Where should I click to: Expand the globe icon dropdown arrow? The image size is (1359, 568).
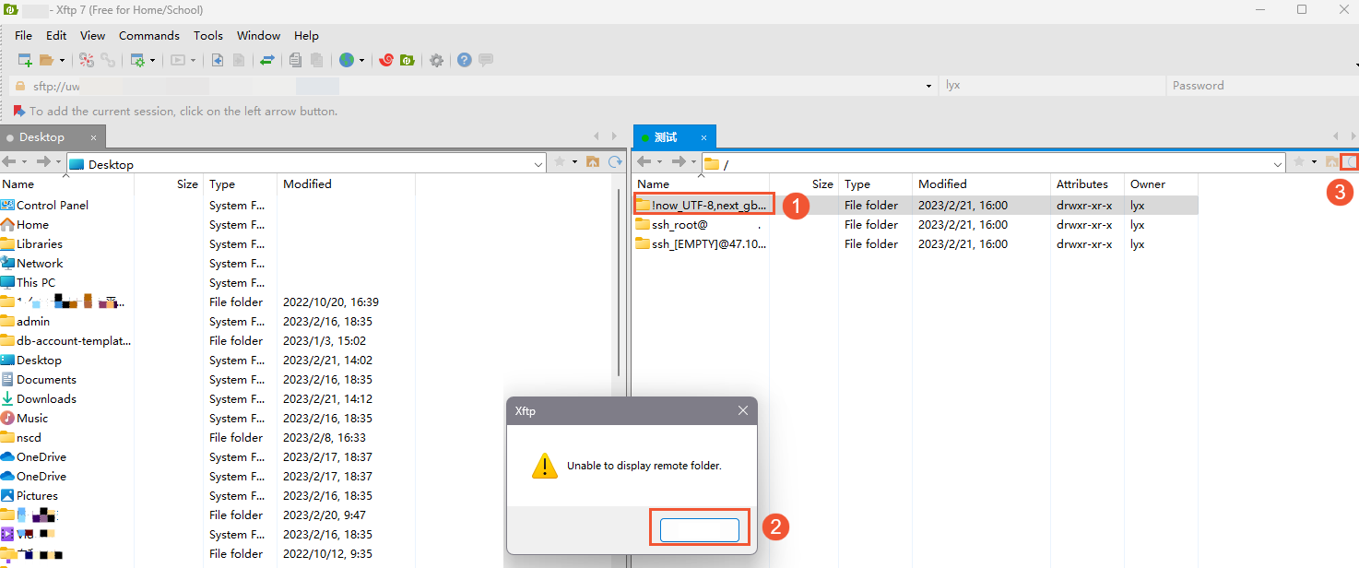pyautogui.click(x=361, y=60)
